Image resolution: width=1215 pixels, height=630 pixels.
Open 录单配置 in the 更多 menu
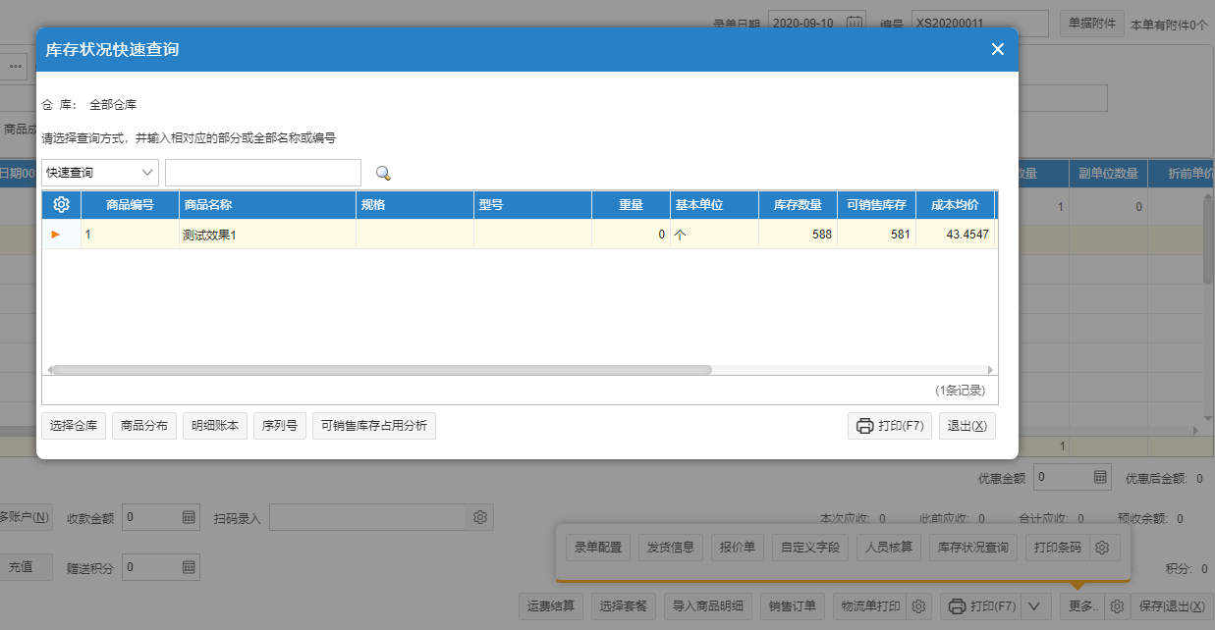pyautogui.click(x=598, y=547)
